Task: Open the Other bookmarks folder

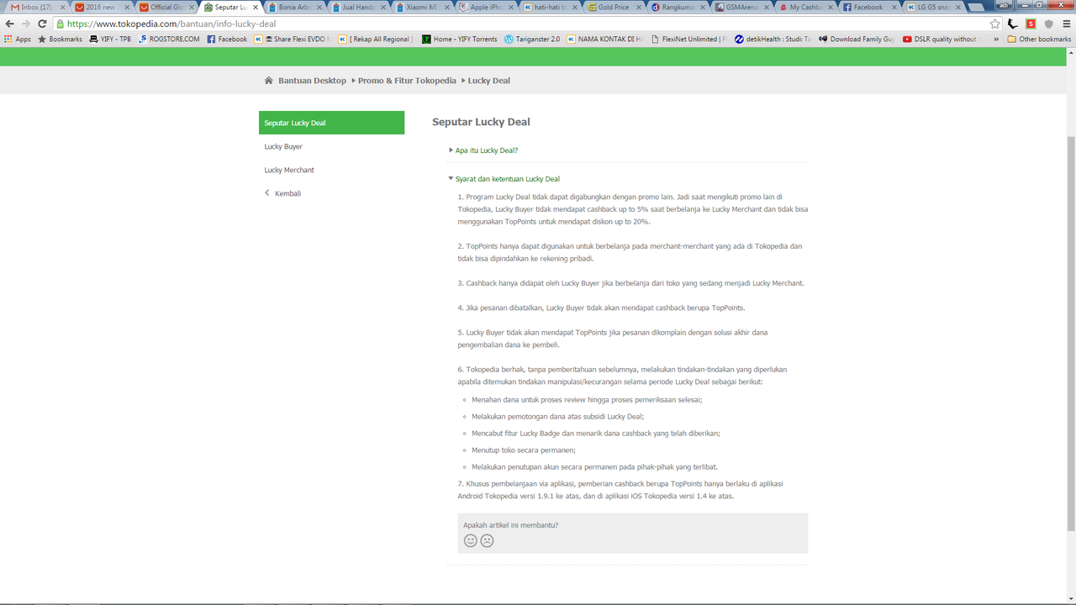Action: pos(1039,39)
